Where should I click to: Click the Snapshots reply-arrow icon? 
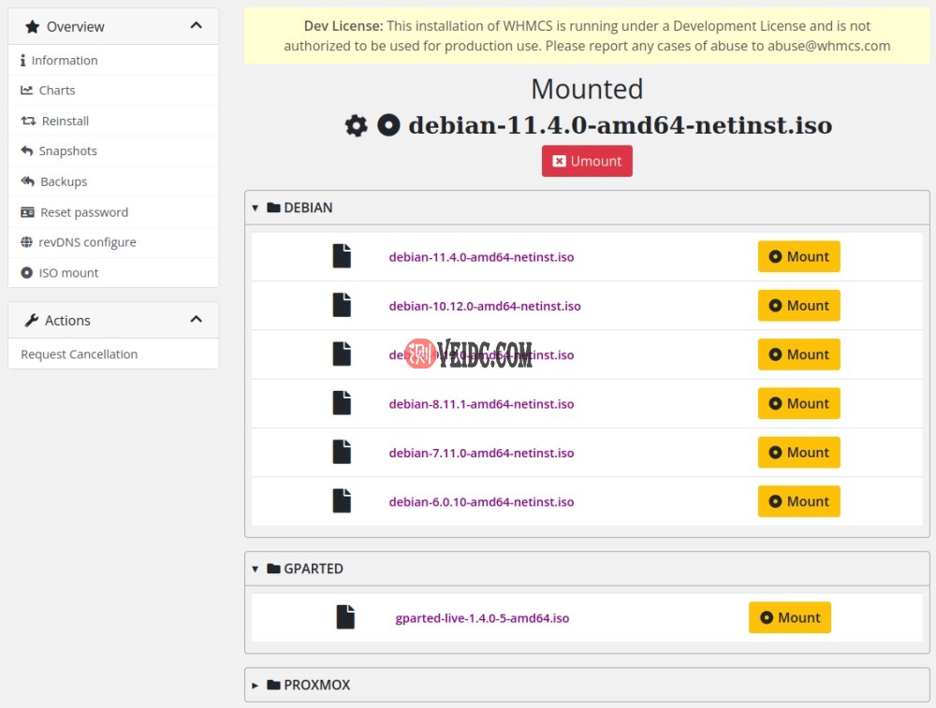pyautogui.click(x=27, y=151)
